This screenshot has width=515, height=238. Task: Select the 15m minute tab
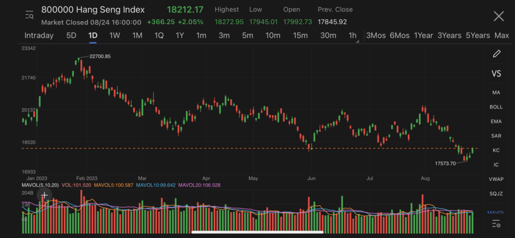pos(300,36)
